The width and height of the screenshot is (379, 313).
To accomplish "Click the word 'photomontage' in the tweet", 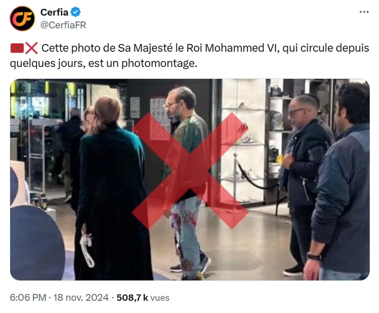I will [159, 64].
